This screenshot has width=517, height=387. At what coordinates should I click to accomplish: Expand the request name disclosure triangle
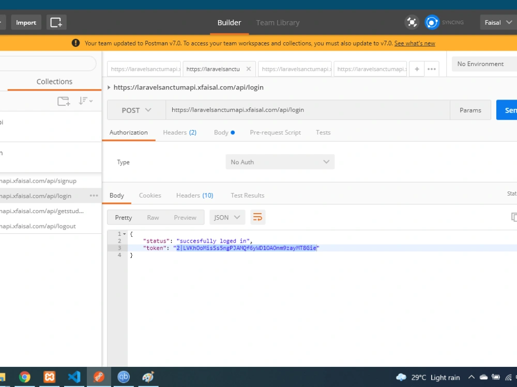(109, 88)
